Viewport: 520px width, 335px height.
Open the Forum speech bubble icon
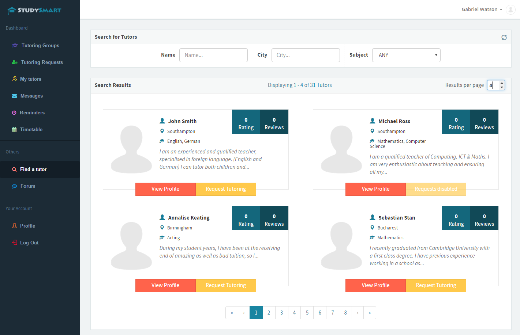[x=14, y=186]
